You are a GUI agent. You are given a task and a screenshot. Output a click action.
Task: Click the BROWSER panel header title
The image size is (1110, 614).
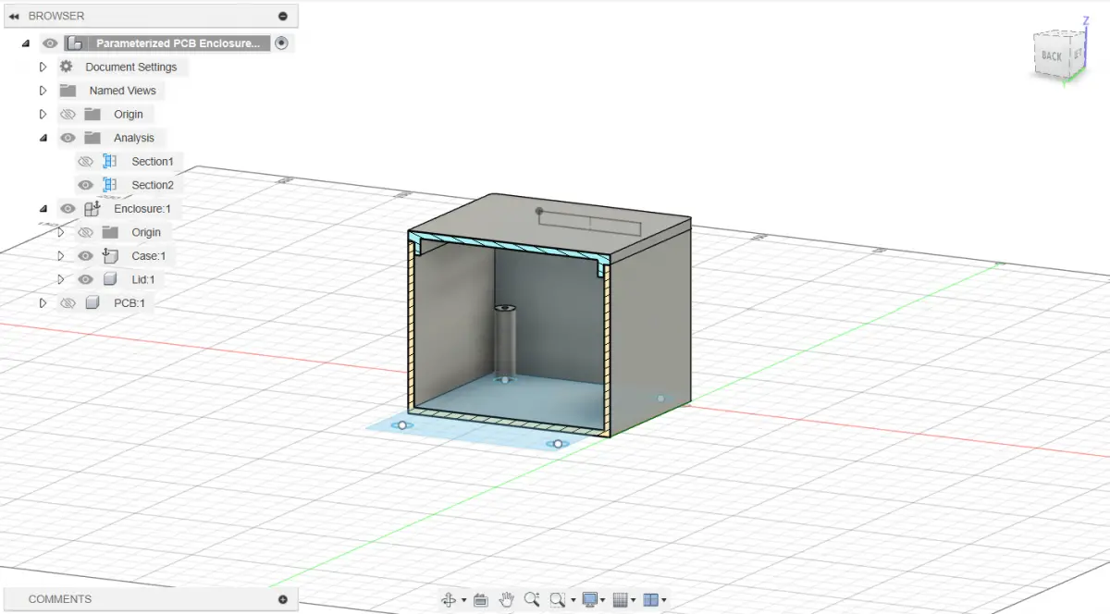coord(56,16)
